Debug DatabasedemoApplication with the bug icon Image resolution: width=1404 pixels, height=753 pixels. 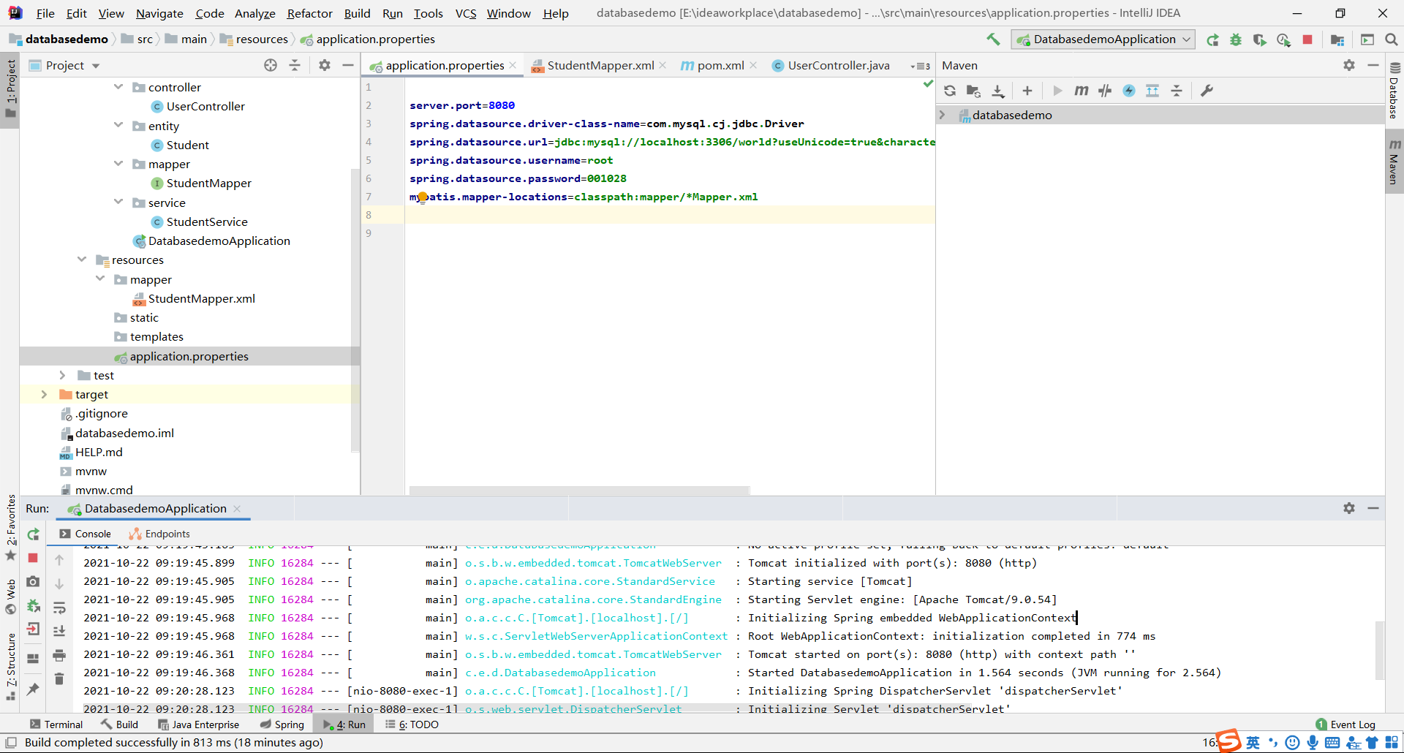[x=1236, y=39]
